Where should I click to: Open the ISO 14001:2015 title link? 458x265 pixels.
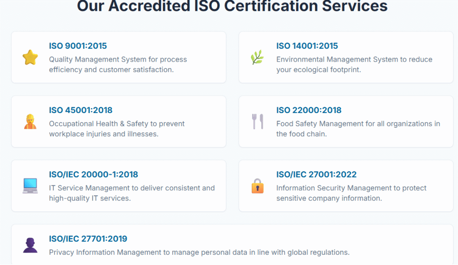click(x=307, y=46)
